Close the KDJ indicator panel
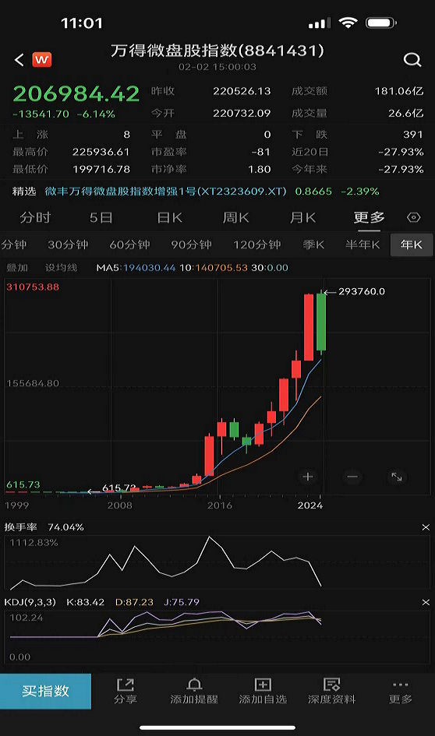Viewport: 435px width, 736px height. tap(426, 602)
